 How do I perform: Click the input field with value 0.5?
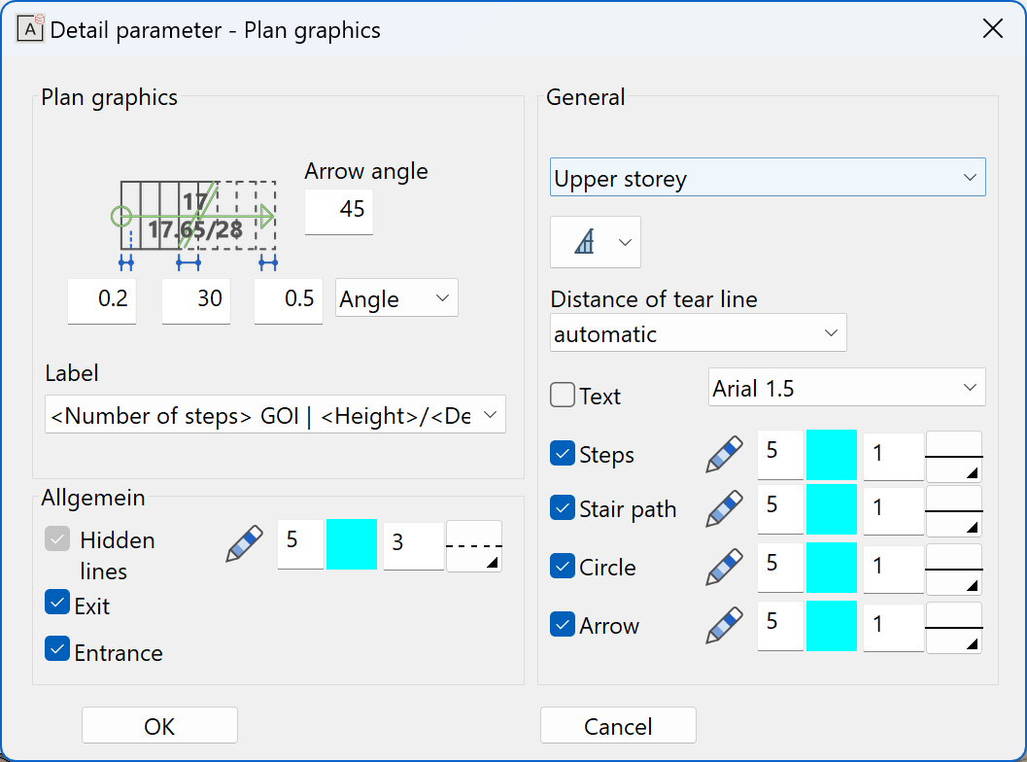click(289, 301)
